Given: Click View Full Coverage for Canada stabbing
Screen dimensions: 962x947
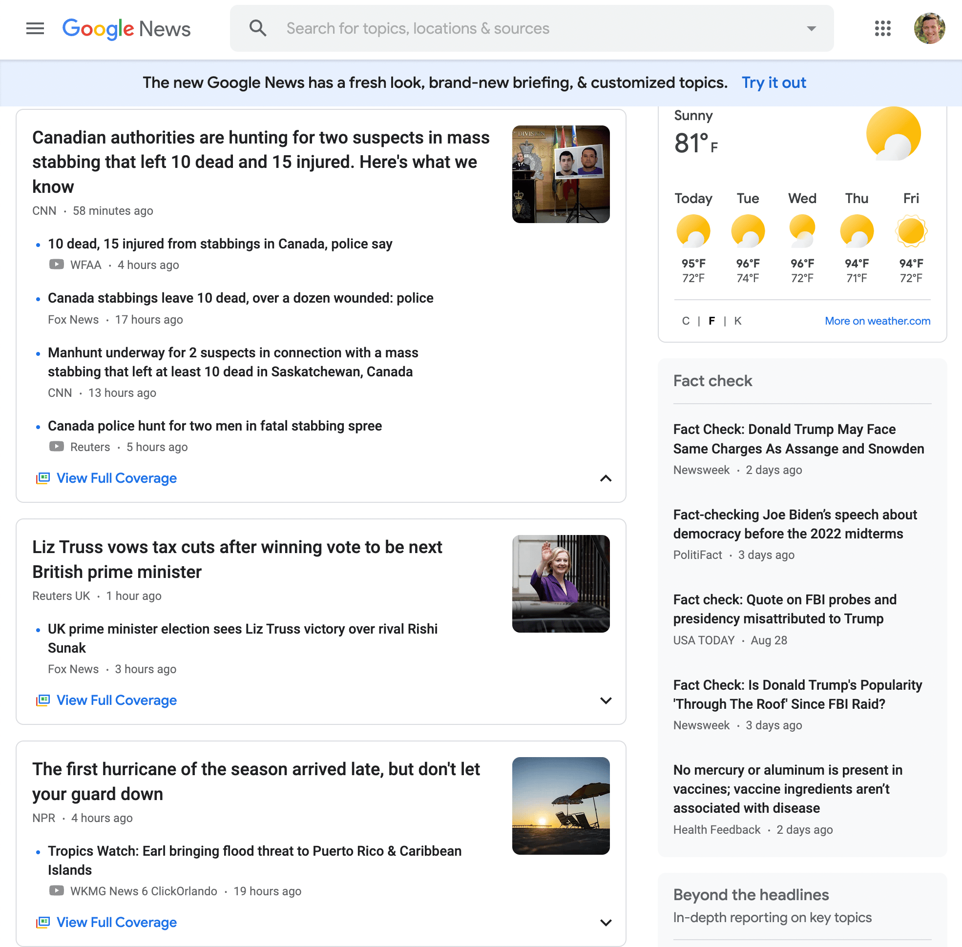Looking at the screenshot, I should point(116,478).
